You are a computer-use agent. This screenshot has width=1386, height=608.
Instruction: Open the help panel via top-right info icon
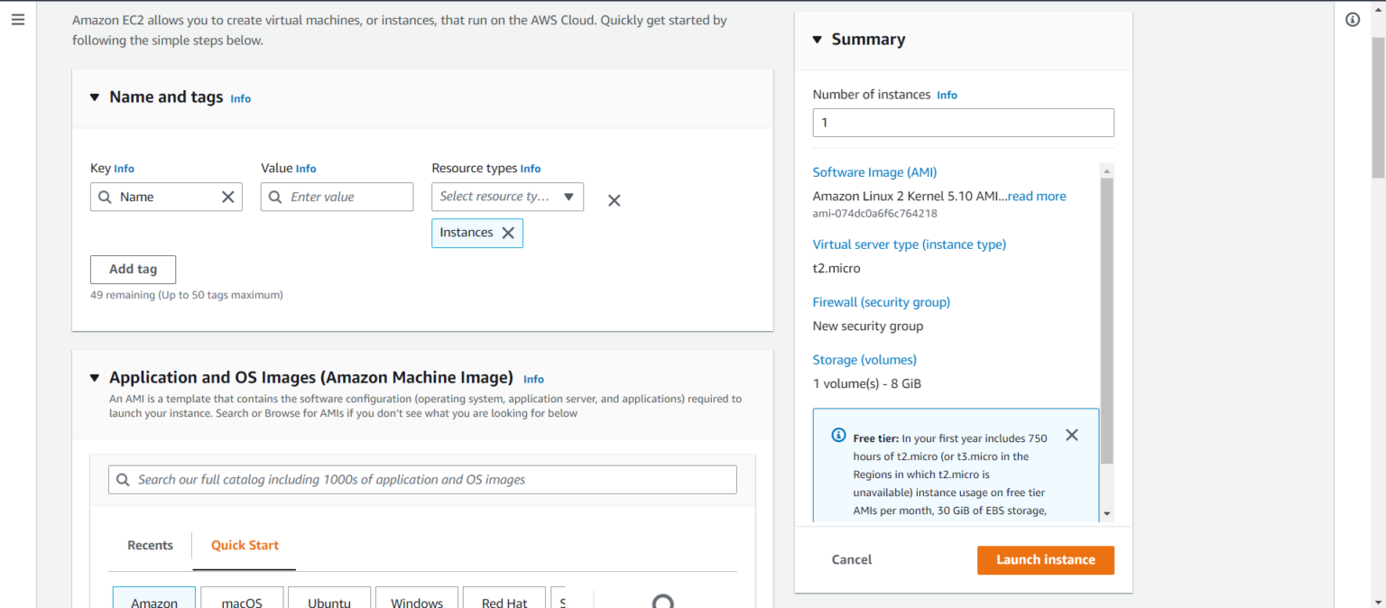click(1352, 18)
